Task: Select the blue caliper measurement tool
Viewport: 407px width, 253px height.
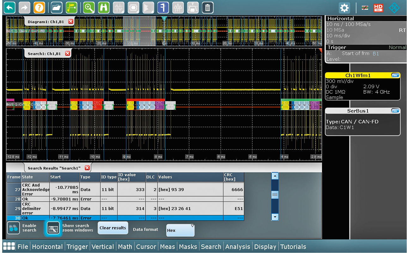Action: click(163, 7)
